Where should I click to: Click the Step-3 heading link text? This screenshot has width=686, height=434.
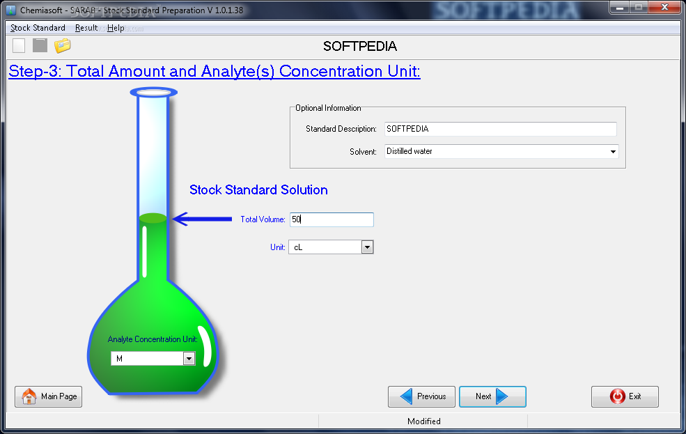click(x=215, y=71)
